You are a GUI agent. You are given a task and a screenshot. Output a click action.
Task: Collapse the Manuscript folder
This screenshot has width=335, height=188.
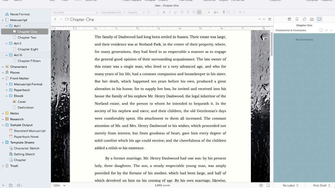point(3,20)
